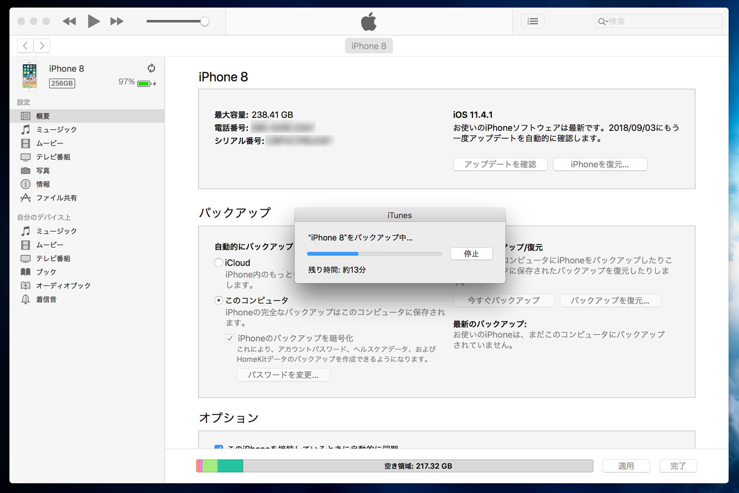Open the Up Next list icon
The width and height of the screenshot is (739, 493).
pos(533,21)
